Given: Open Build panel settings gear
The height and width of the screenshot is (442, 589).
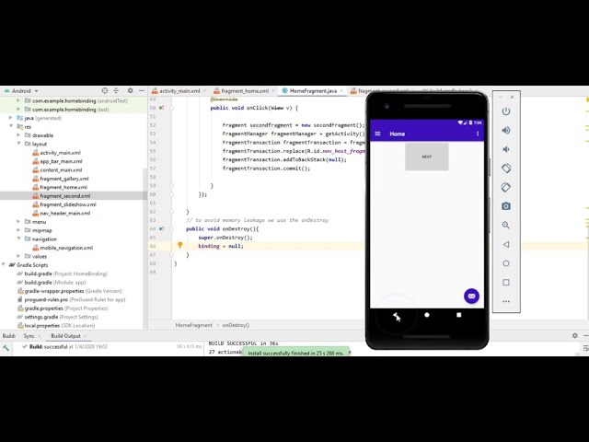Looking at the screenshot, I should 574,335.
